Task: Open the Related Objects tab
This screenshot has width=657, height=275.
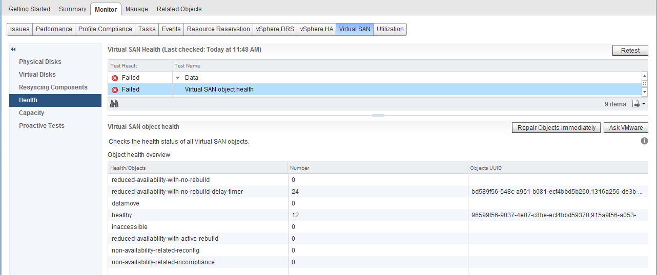Action: point(179,9)
